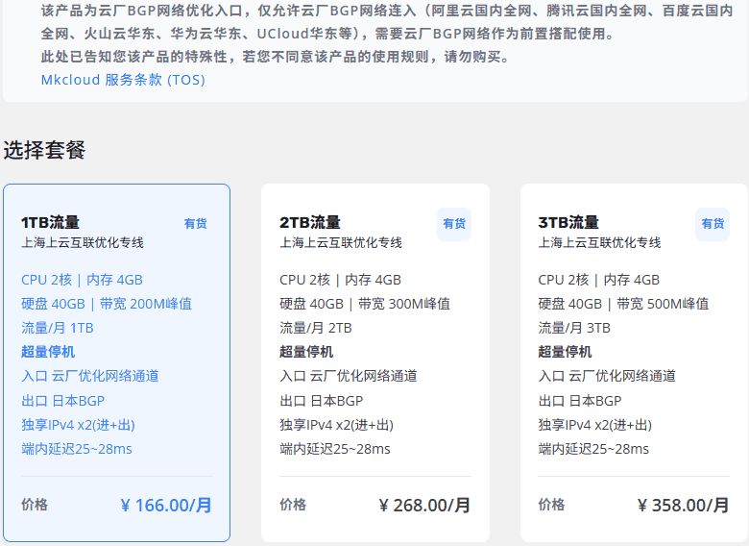The image size is (749, 546).
Task: Click 带宽 500M峰值 text in 3TB plan
Action: (663, 304)
